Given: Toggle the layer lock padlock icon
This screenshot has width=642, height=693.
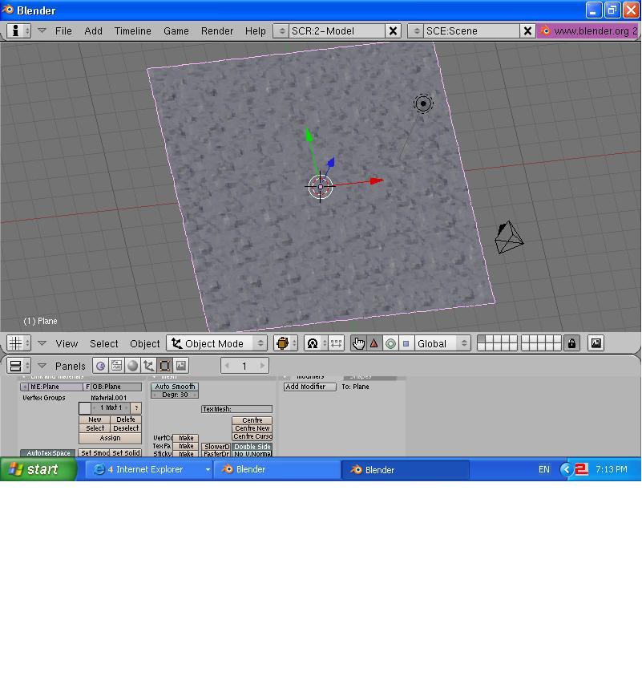Looking at the screenshot, I should click(x=571, y=343).
